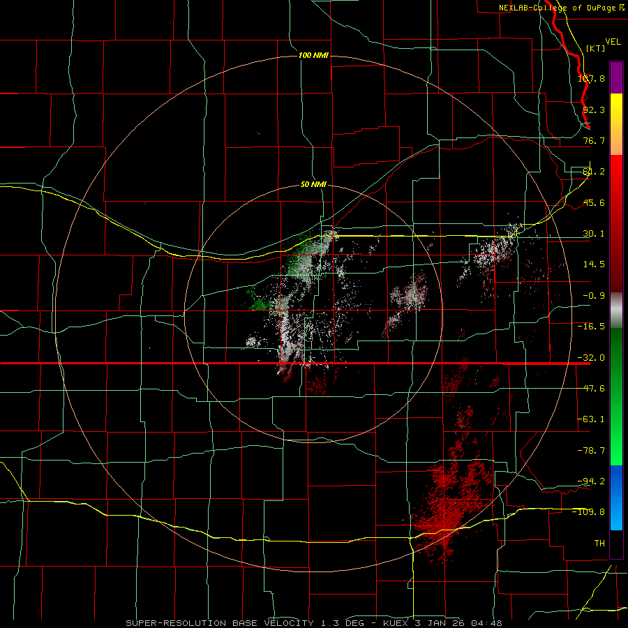This screenshot has width=628, height=628.
Task: Click the 107.8 velocity scale value
Action: point(591,78)
